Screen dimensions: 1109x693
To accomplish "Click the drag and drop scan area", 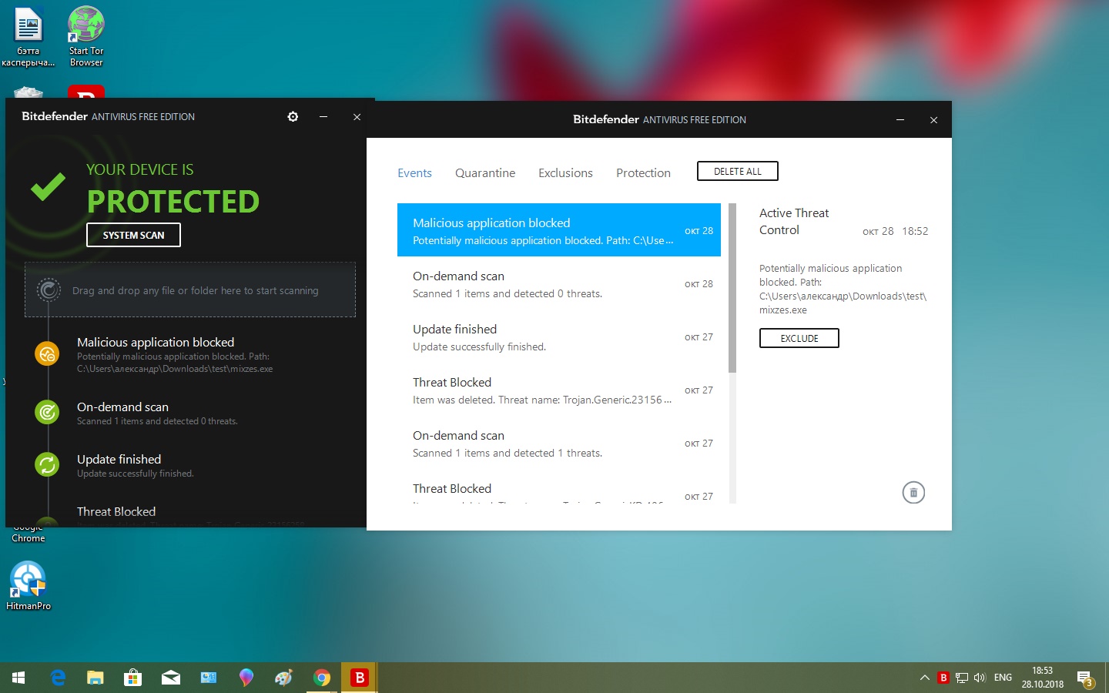I will pos(190,290).
